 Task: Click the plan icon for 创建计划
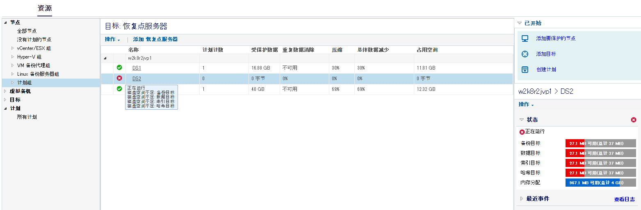click(x=525, y=70)
